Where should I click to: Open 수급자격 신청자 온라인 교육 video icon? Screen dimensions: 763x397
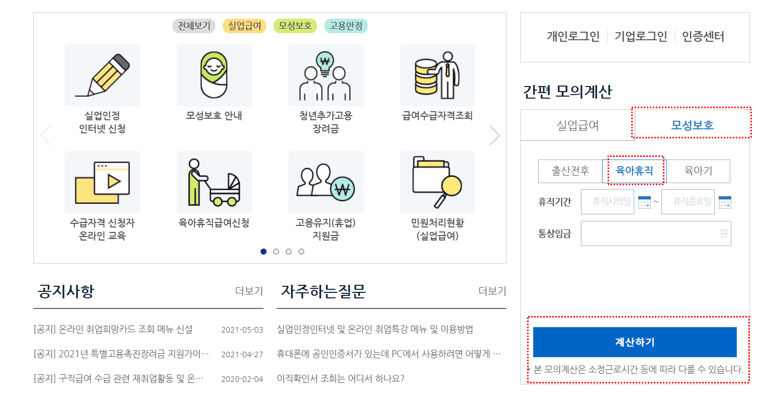click(x=102, y=182)
